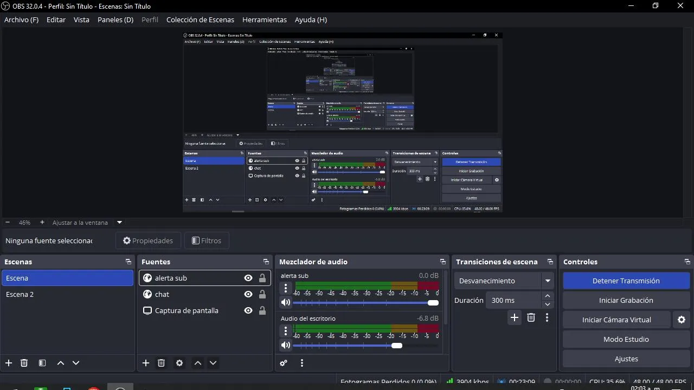
Task: Add a new source in Fuentes panel
Action: coord(146,363)
